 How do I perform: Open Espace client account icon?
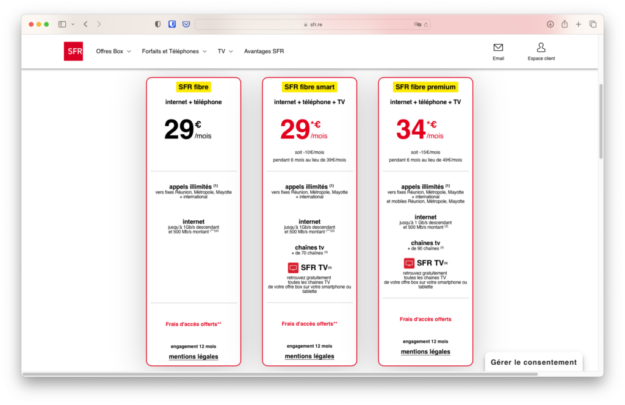(541, 48)
